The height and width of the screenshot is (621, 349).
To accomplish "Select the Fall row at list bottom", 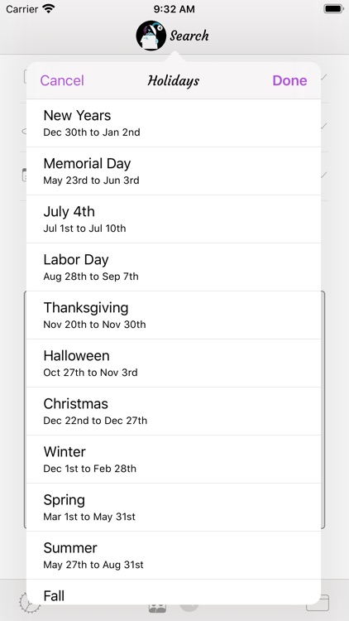I will tap(174, 592).
